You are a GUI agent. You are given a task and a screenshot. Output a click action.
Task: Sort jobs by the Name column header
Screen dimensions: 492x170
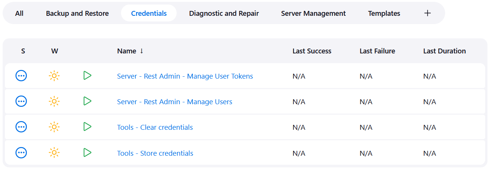(x=127, y=51)
